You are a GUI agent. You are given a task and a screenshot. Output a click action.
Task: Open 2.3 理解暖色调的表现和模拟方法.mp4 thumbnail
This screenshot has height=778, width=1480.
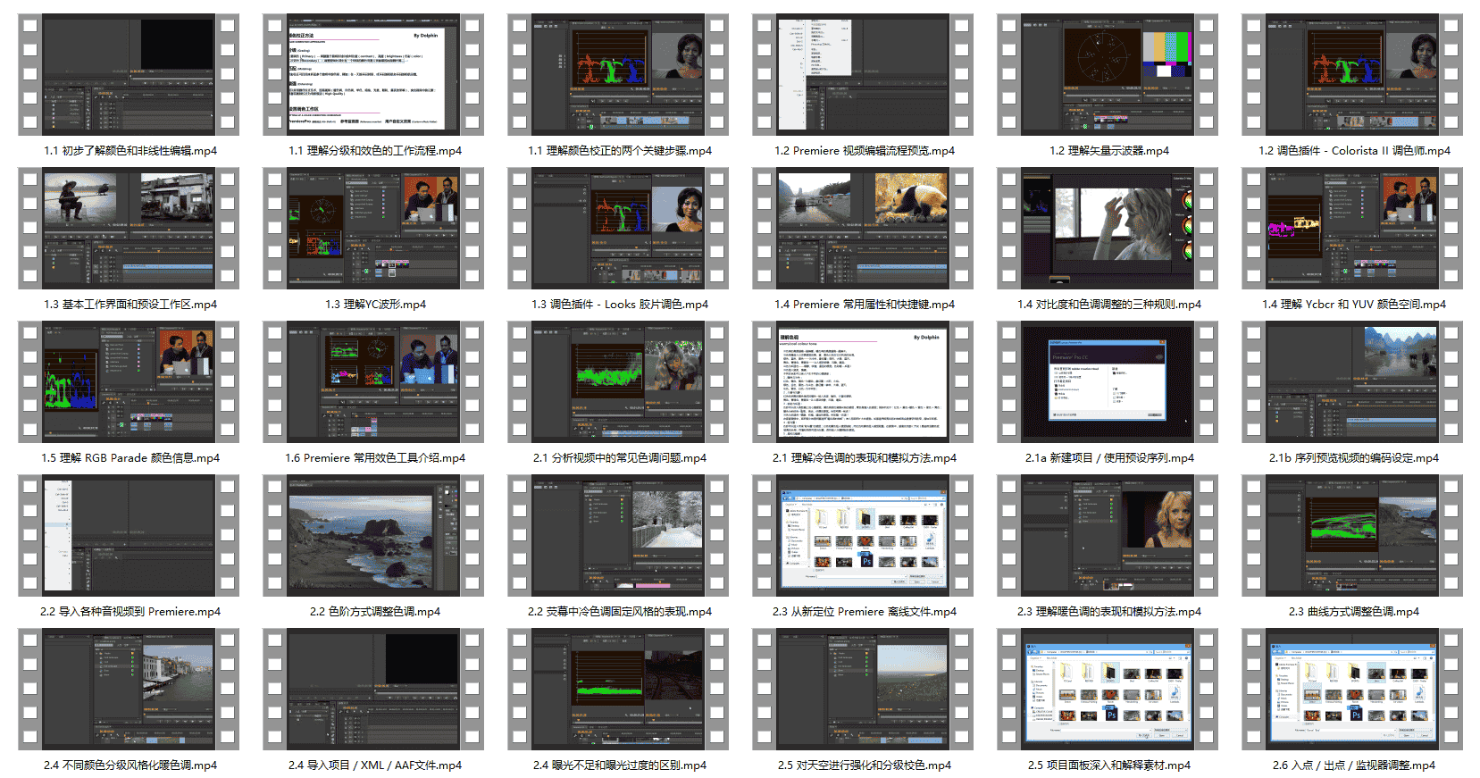pos(1108,535)
